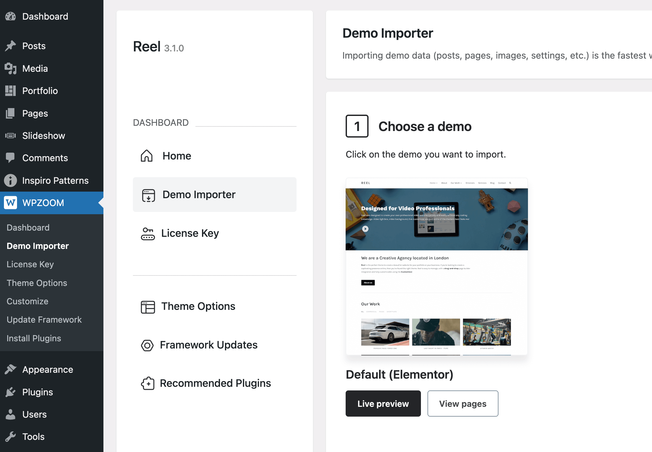
Task: Click the play icon in demo preview
Action: (365, 229)
